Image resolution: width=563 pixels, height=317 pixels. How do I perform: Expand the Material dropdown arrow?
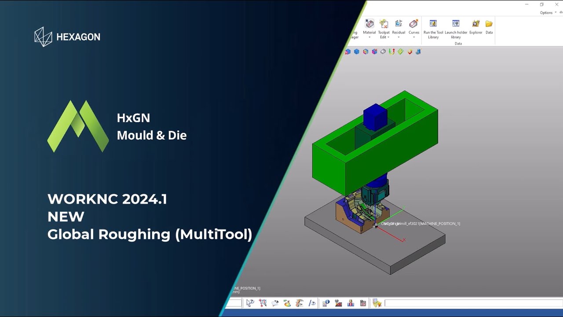click(x=369, y=37)
